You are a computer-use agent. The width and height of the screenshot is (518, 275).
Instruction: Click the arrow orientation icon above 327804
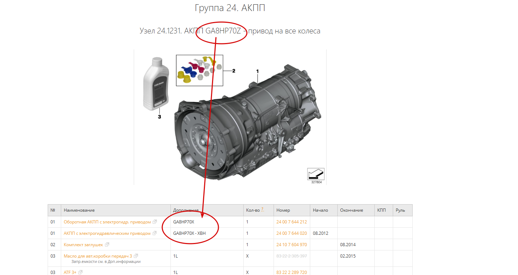tap(316, 174)
